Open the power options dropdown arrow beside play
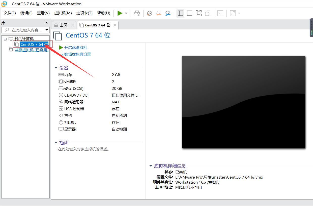The width and height of the screenshot is (313, 206). tap(126, 13)
